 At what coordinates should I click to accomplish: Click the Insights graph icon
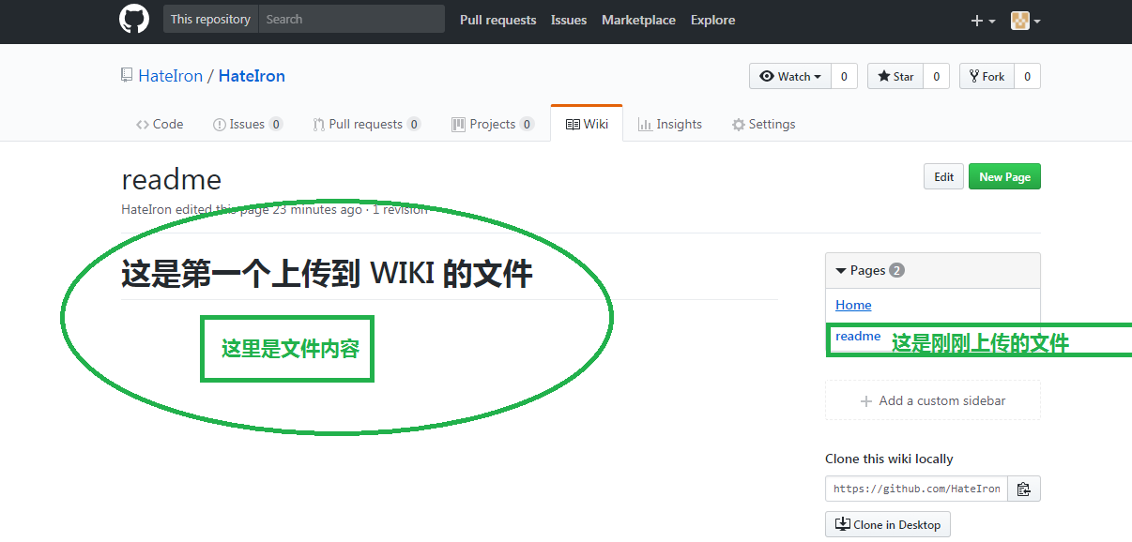pos(644,123)
